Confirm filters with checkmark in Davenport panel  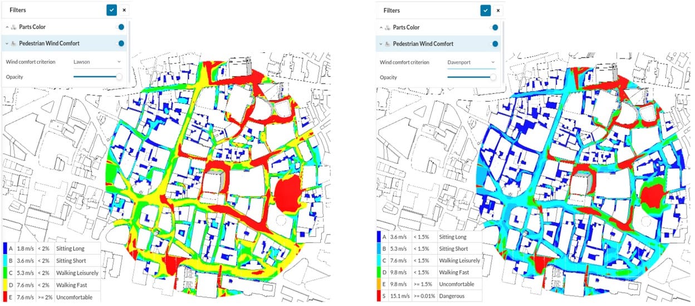486,10
